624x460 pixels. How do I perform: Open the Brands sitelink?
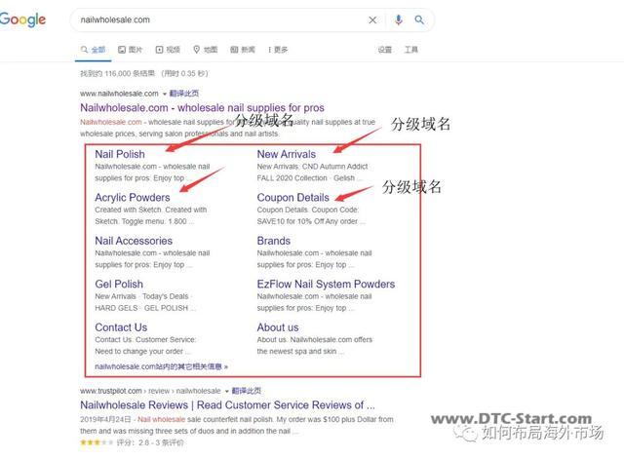pyautogui.click(x=273, y=241)
